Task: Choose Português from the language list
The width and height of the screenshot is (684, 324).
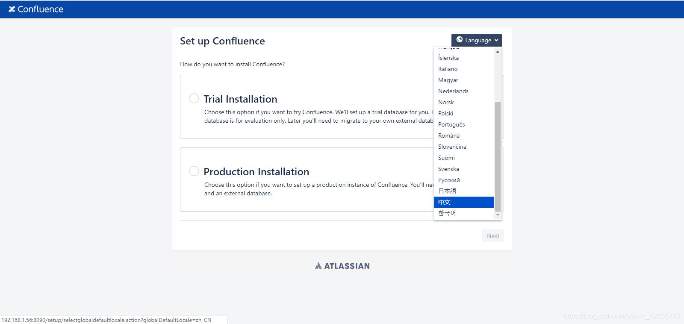Action: [x=464, y=124]
